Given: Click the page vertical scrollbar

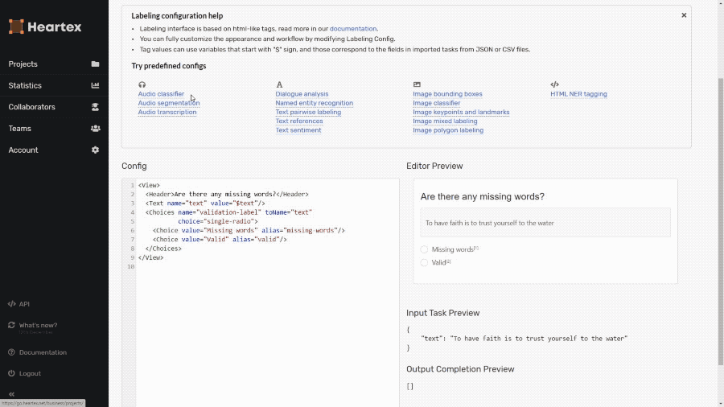Looking at the screenshot, I should (x=720, y=221).
